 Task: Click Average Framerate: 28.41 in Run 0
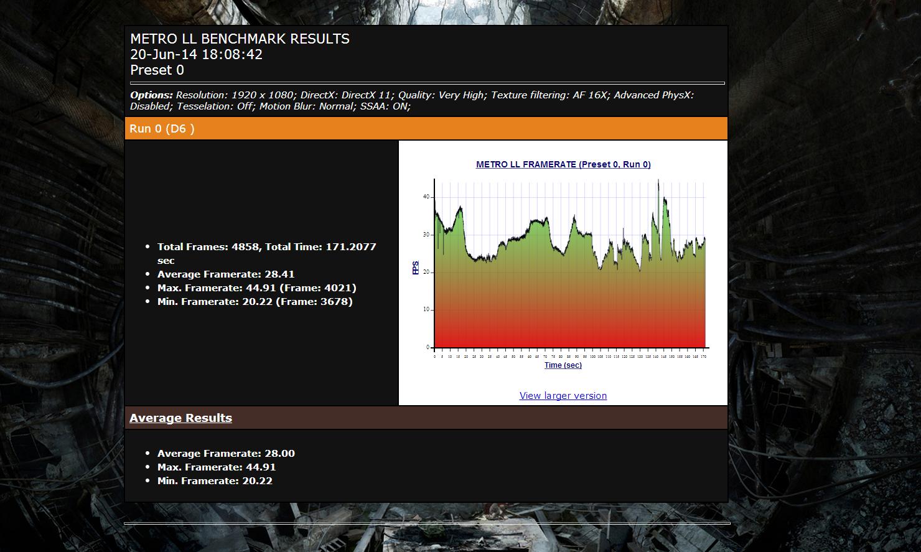[x=226, y=274]
